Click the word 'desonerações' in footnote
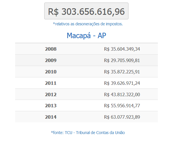The height and width of the screenshot is (144, 179). [x=87, y=24]
